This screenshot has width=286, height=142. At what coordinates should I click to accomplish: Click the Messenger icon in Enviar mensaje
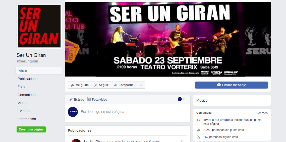(x=219, y=85)
